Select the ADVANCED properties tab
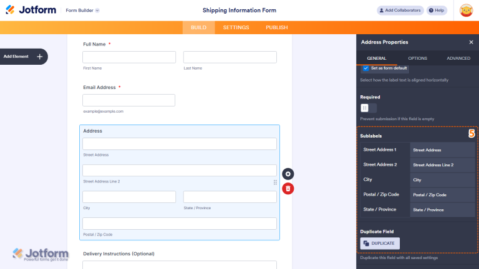479x269 pixels. click(x=458, y=59)
